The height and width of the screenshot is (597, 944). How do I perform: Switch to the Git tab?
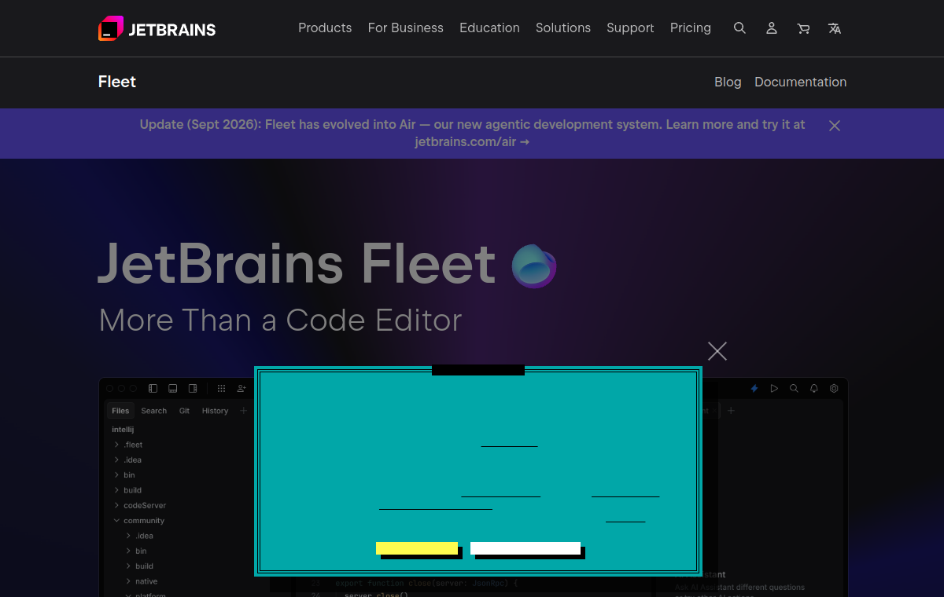click(184, 411)
